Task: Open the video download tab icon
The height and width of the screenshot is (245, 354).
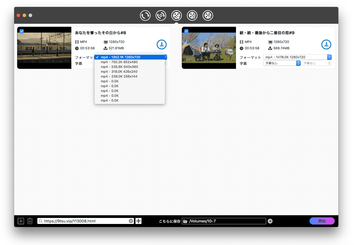Action: (176, 16)
